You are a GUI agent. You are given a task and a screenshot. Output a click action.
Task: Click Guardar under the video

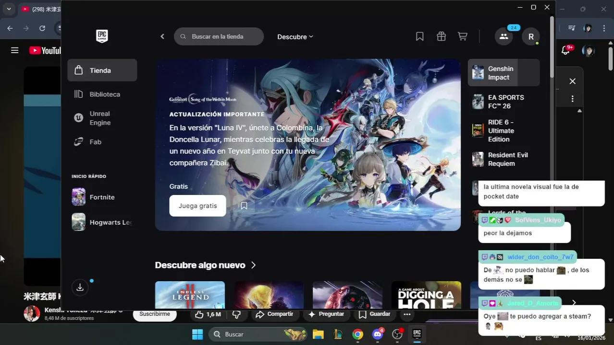(x=375, y=314)
